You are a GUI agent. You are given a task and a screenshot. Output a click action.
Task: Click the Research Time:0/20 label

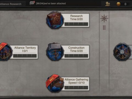tap(76, 18)
